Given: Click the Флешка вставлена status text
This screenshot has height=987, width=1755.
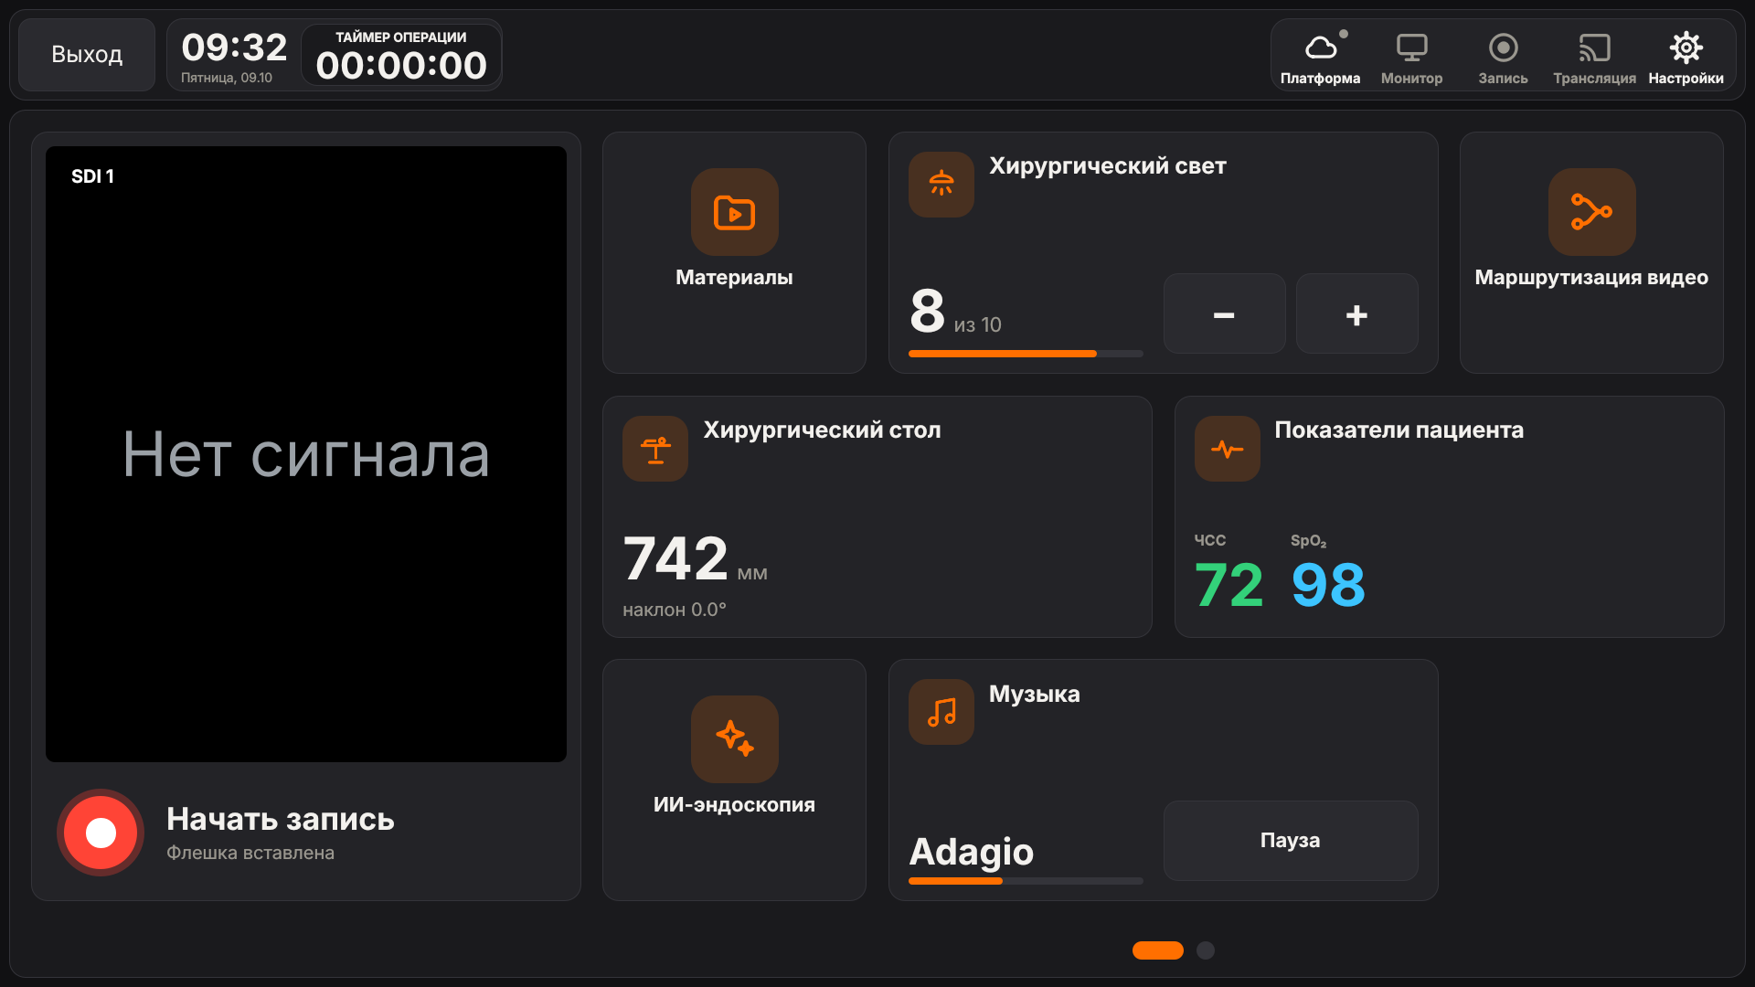Looking at the screenshot, I should pos(250,853).
